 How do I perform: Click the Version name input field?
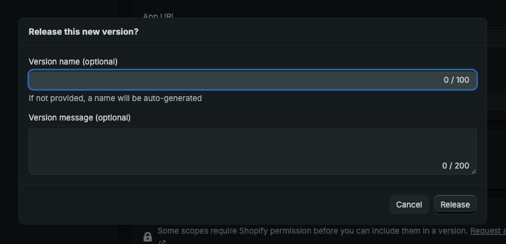pyautogui.click(x=232, y=80)
